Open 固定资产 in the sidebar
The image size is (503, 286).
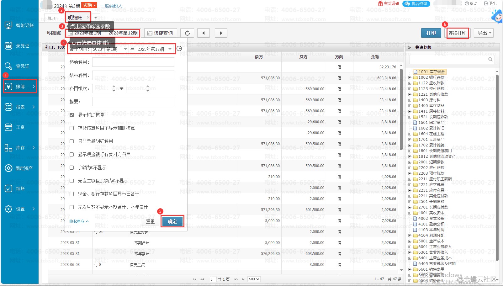(20, 168)
